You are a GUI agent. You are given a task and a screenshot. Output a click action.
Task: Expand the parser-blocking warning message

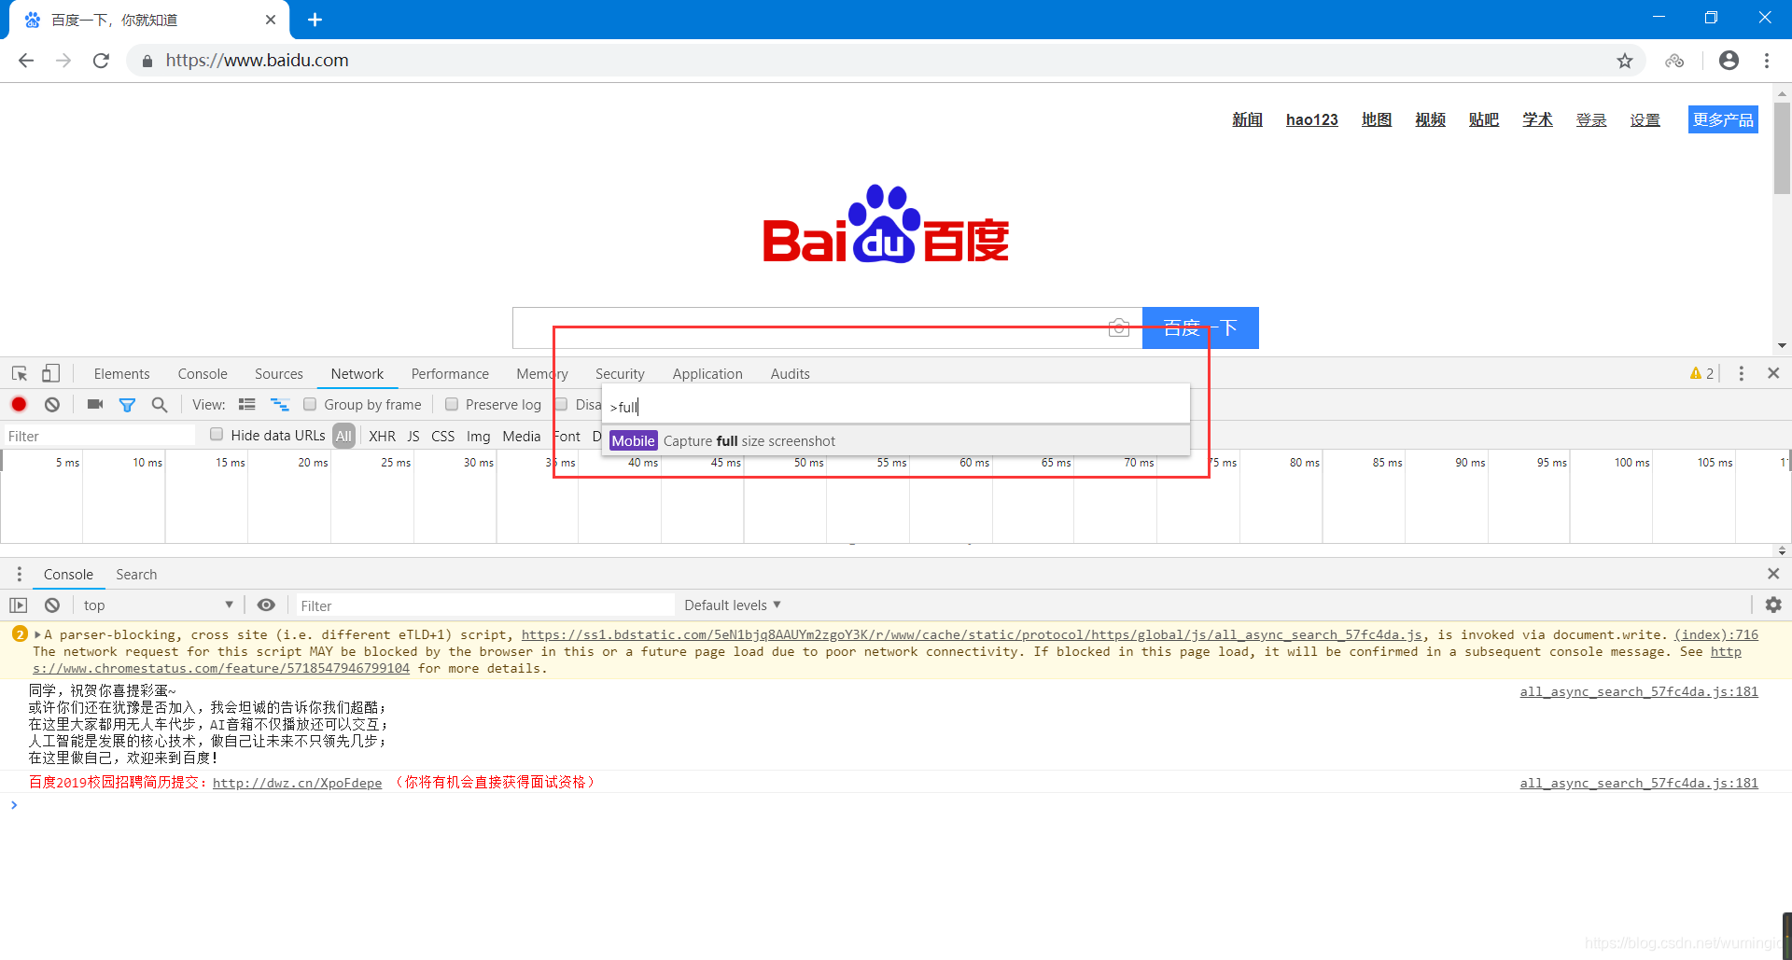point(37,634)
